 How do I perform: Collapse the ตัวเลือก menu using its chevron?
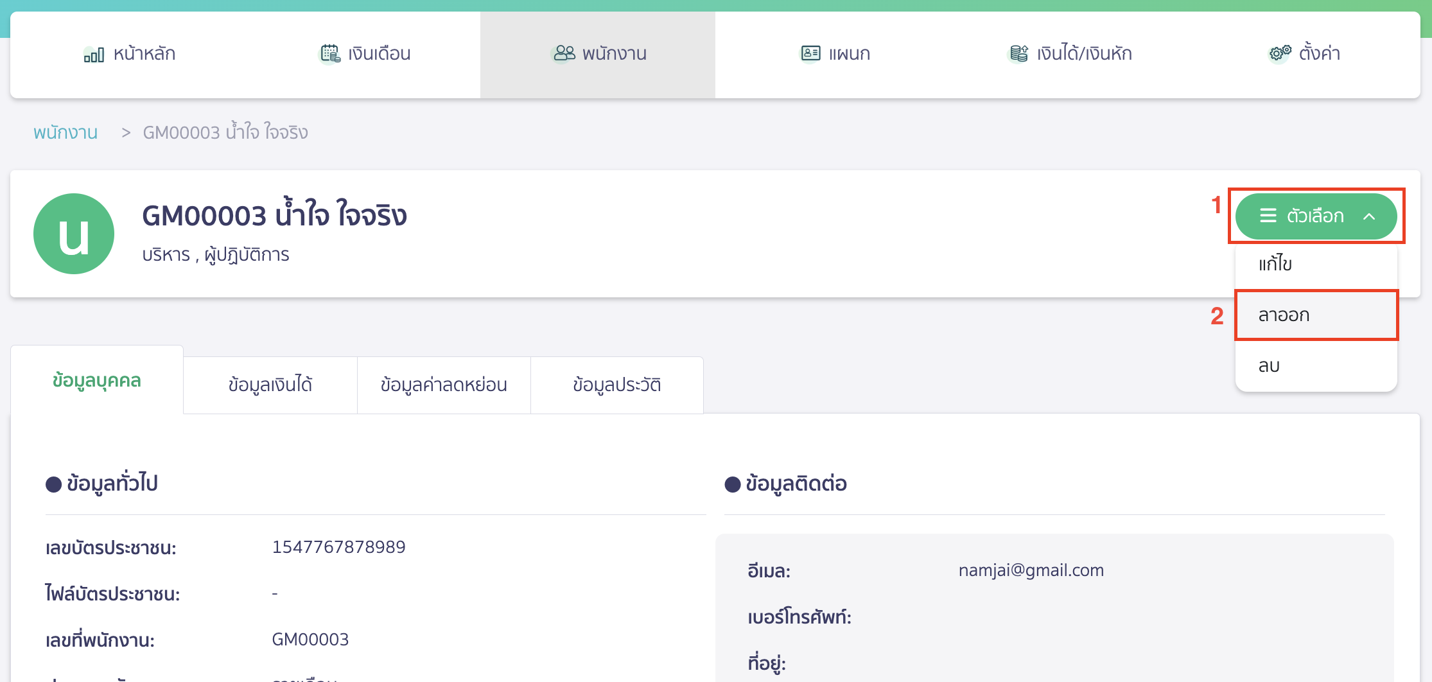[x=1368, y=216]
